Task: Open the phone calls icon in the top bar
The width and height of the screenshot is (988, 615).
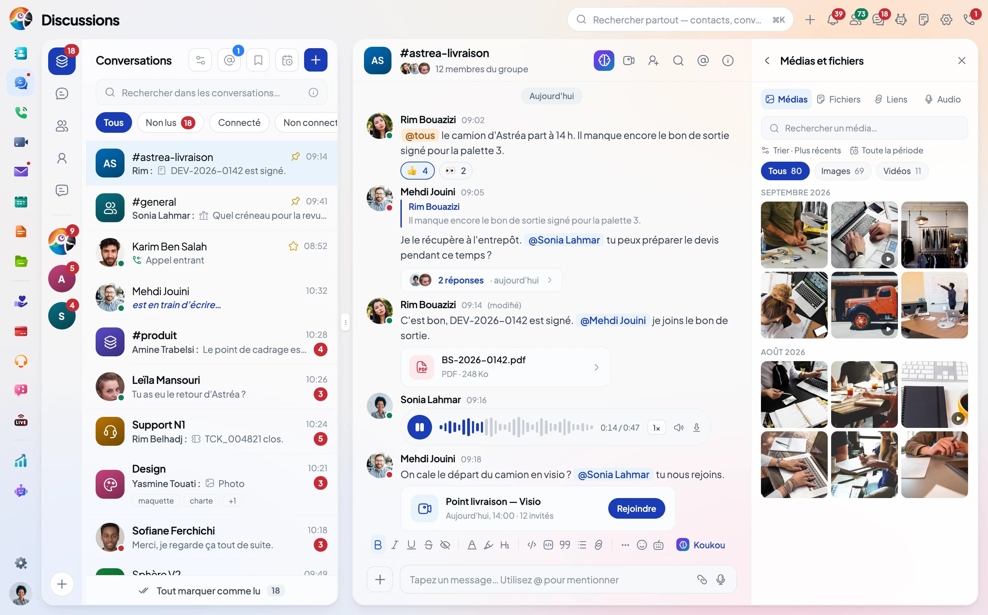Action: (x=969, y=20)
